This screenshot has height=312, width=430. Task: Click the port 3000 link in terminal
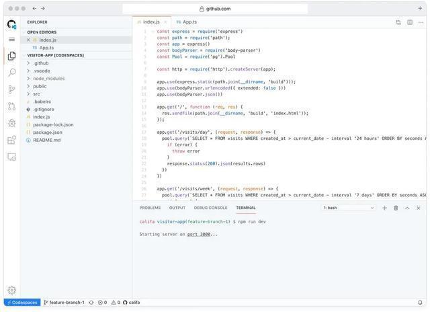point(199,235)
